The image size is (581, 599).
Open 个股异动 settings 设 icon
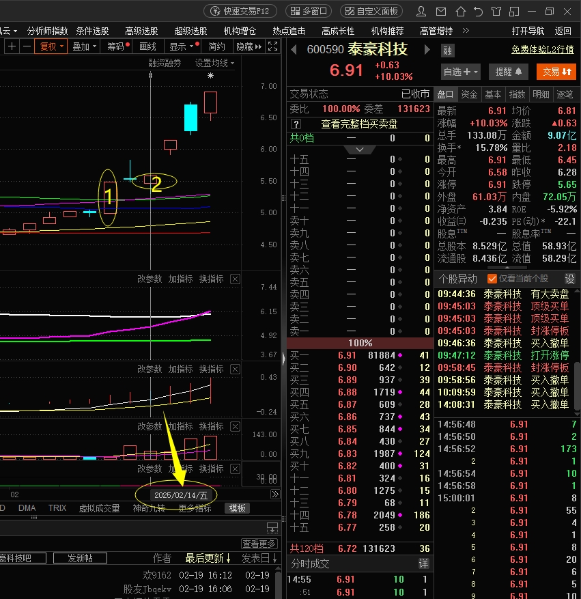[x=569, y=279]
